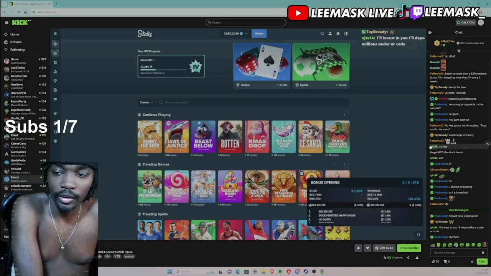Image resolution: width=491 pixels, height=276 pixels.
Task: Open the Kick hamburger menu
Action: 7,23
